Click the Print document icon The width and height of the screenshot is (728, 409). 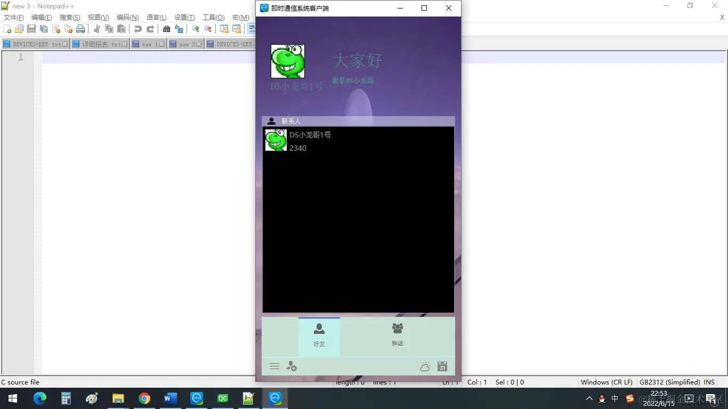(x=80, y=29)
